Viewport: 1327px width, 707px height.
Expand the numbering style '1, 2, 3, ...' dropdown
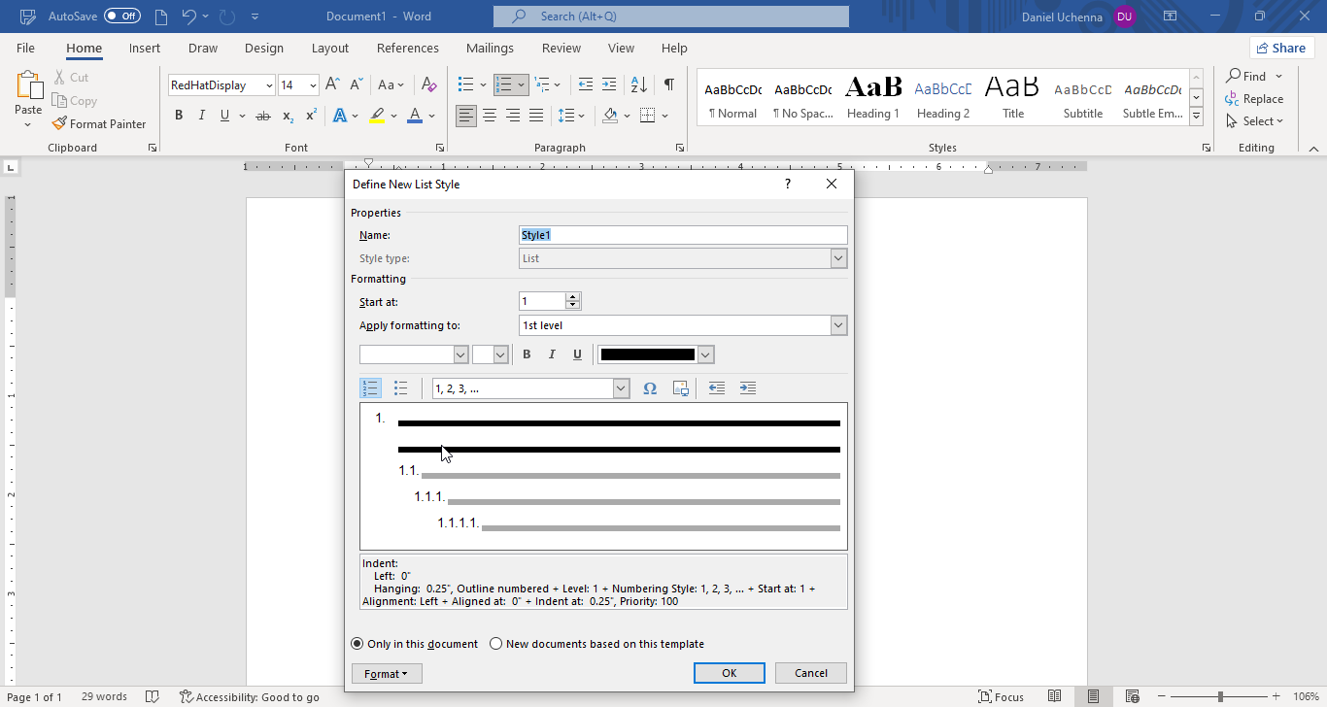pyautogui.click(x=621, y=388)
